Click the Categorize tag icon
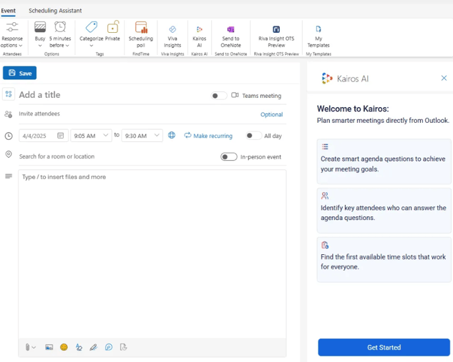This screenshot has height=362, width=453. tap(92, 27)
